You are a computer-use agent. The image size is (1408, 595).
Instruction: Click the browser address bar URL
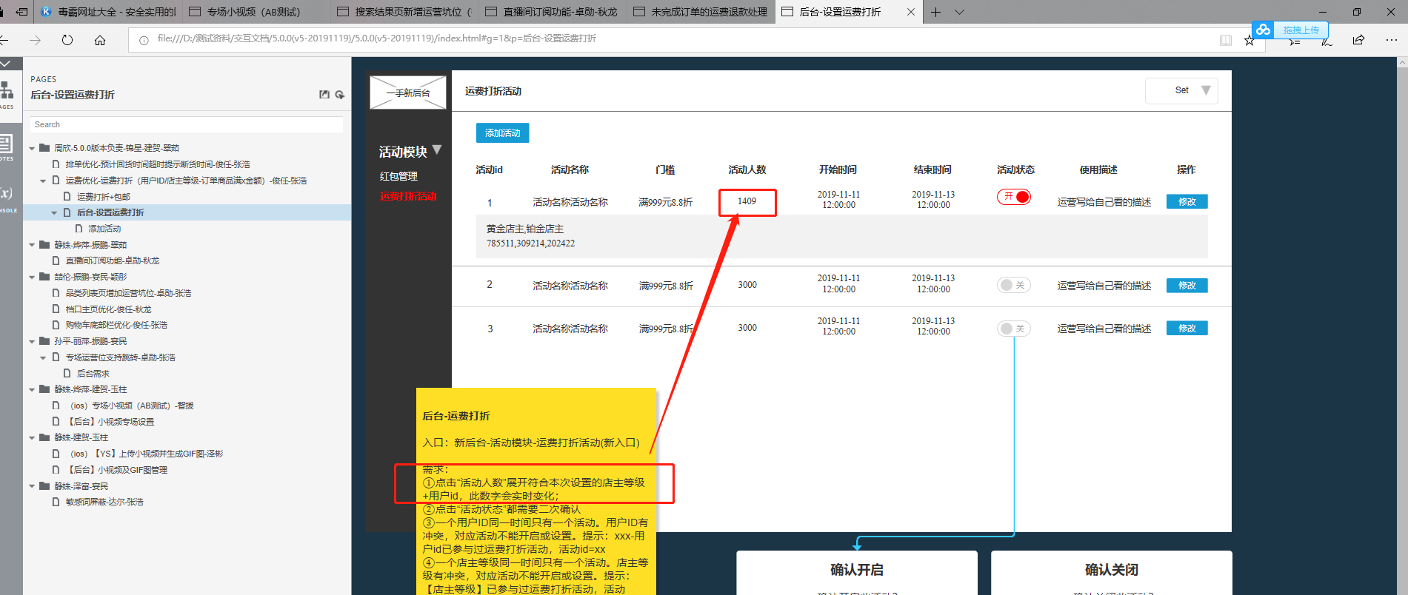pos(376,38)
